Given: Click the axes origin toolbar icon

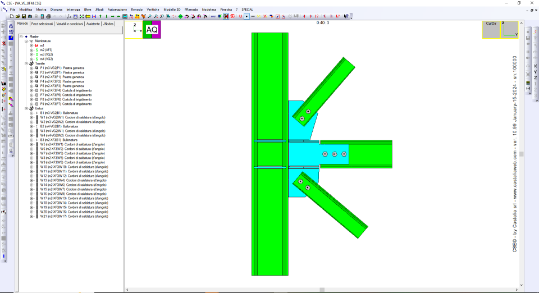Looking at the screenshot, I should pyautogui.click(x=69, y=16).
